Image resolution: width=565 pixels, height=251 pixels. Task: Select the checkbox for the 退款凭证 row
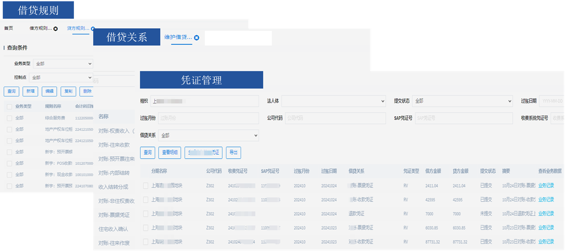tap(145, 214)
